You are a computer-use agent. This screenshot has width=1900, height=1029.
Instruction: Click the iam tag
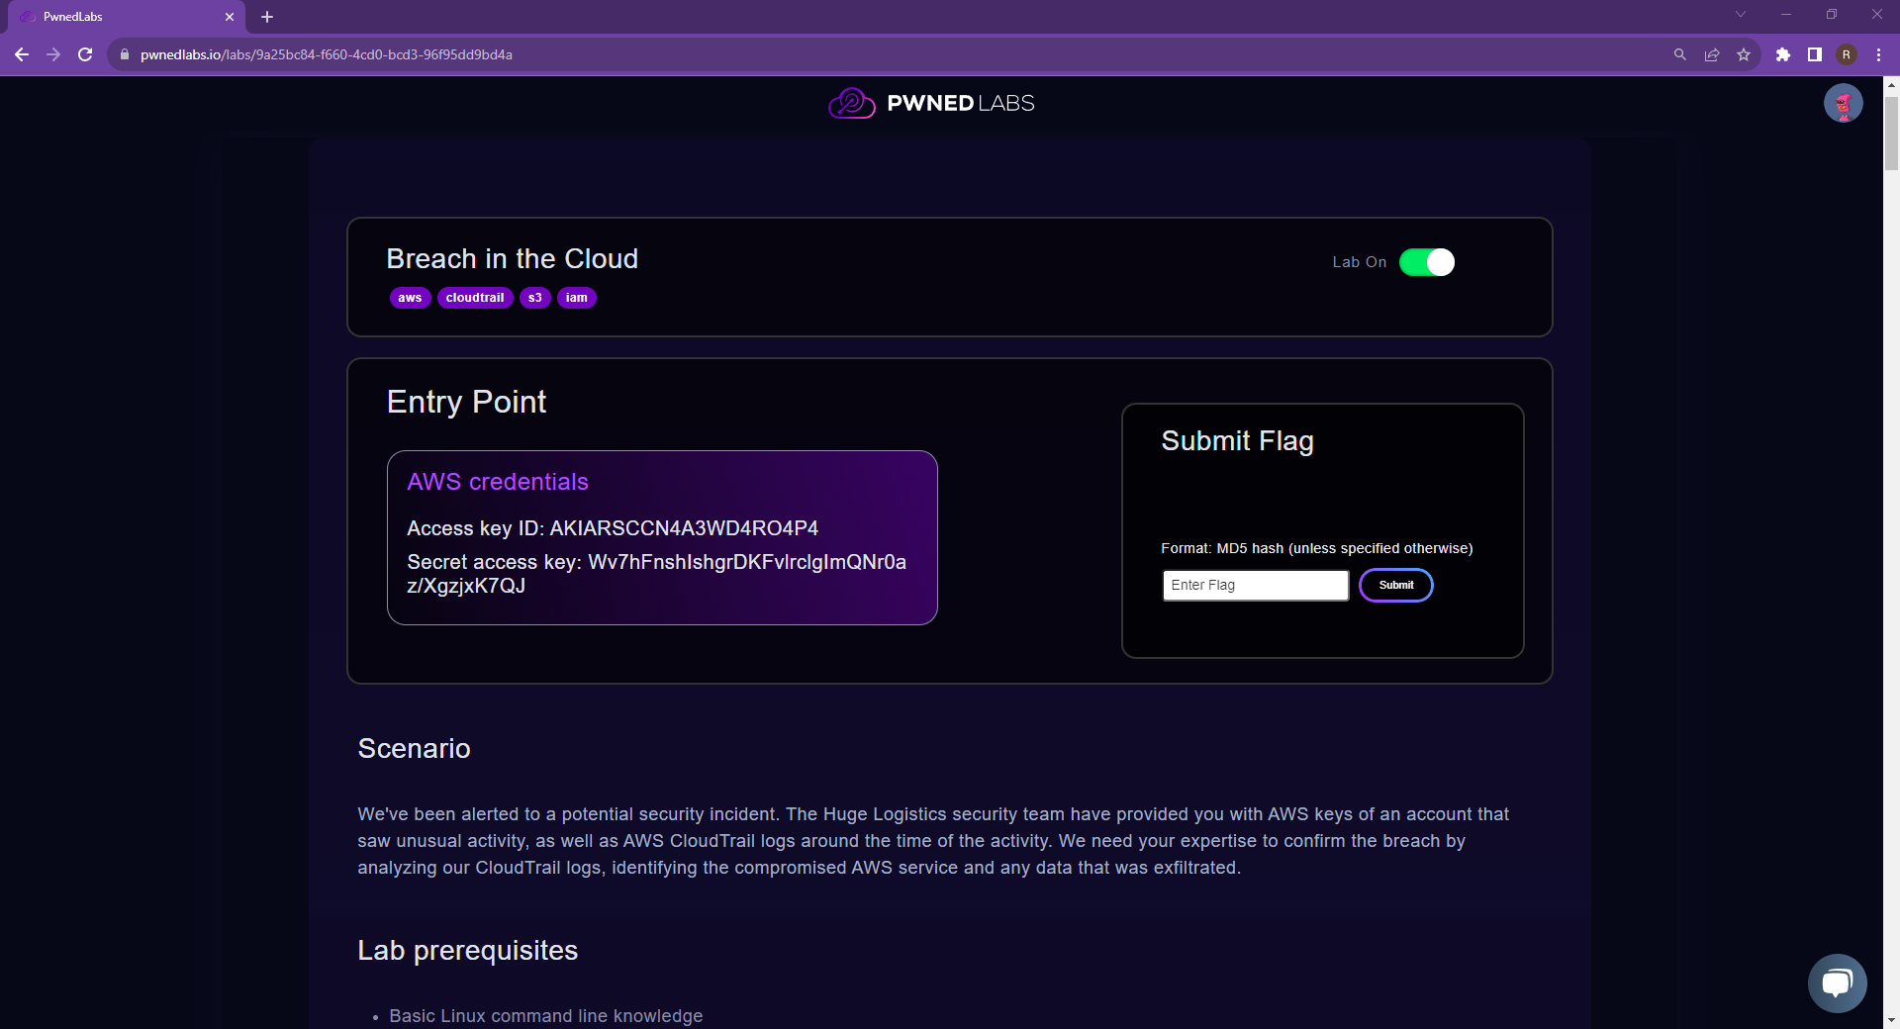pyautogui.click(x=577, y=298)
